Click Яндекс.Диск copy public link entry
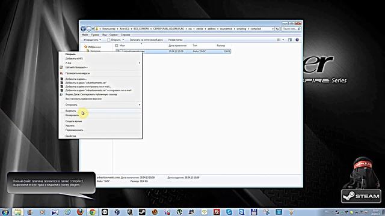The width and height of the screenshot is (385, 216). 91,94
